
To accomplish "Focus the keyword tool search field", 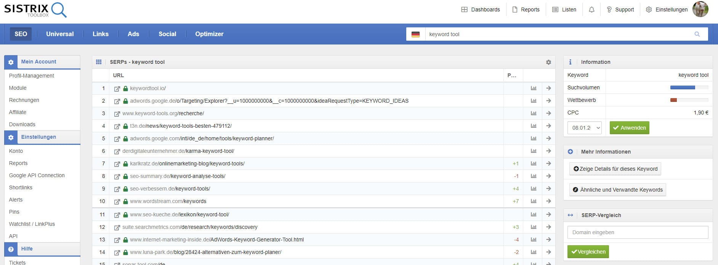I will point(557,34).
